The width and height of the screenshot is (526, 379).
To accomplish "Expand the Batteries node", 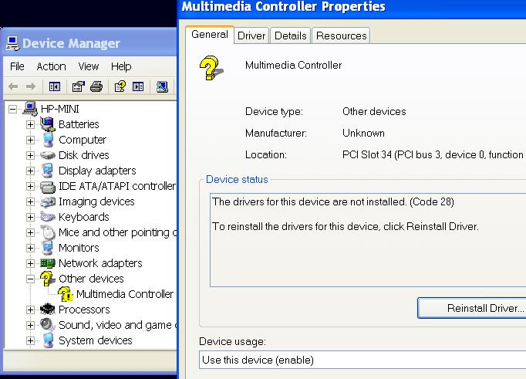I will point(30,124).
